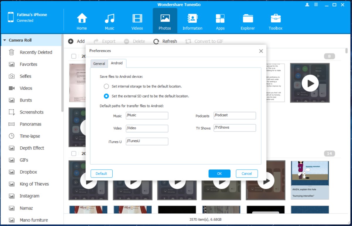
Task: Switch to the General preferences tab
Action: click(99, 64)
